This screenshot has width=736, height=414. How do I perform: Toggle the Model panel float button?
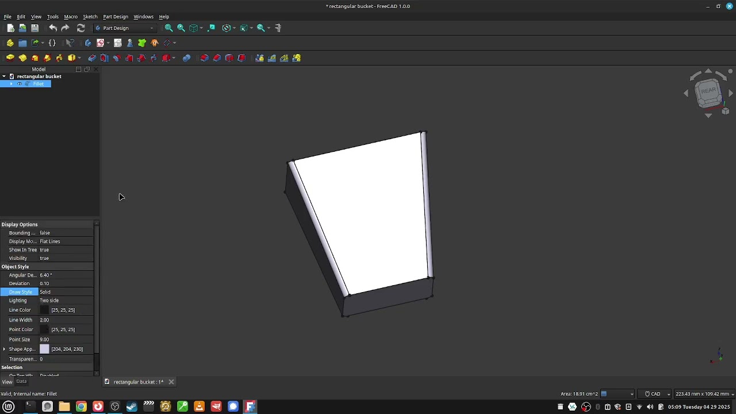87,69
